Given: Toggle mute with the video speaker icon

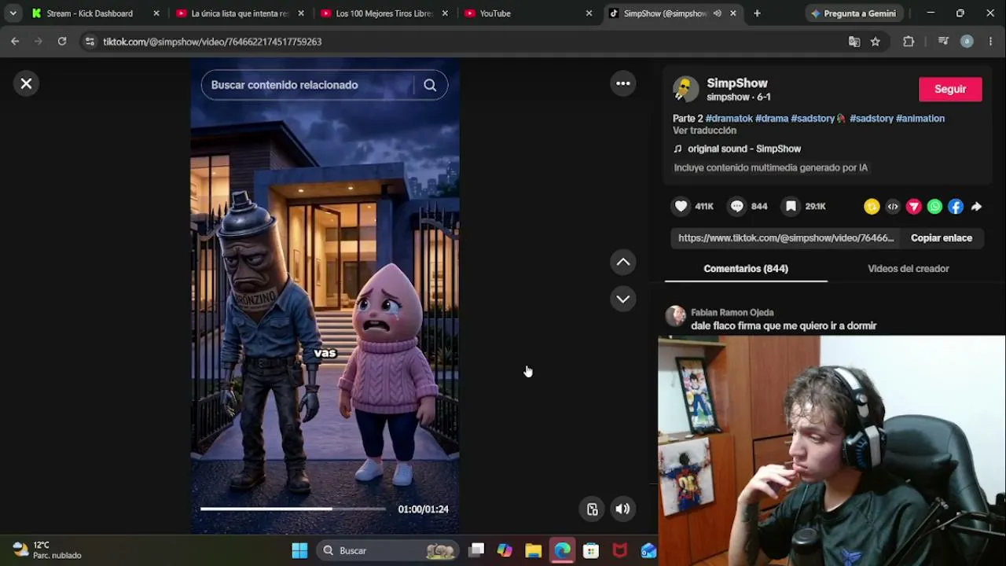Looking at the screenshot, I should [x=622, y=509].
